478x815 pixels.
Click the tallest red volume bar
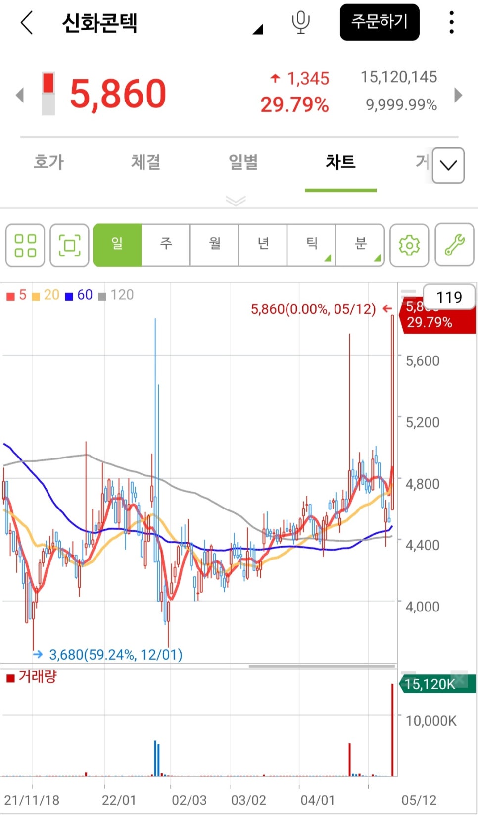(x=393, y=730)
